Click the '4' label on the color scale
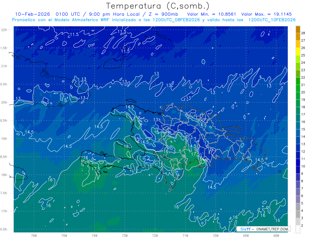Image resolution: width=310 pixels, height=239 pixels. tap(302, 211)
